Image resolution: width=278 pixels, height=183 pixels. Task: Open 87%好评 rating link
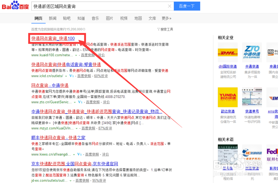click(105, 128)
